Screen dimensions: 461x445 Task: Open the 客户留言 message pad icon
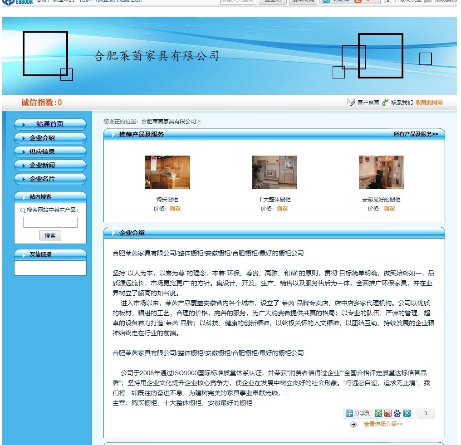pos(350,102)
